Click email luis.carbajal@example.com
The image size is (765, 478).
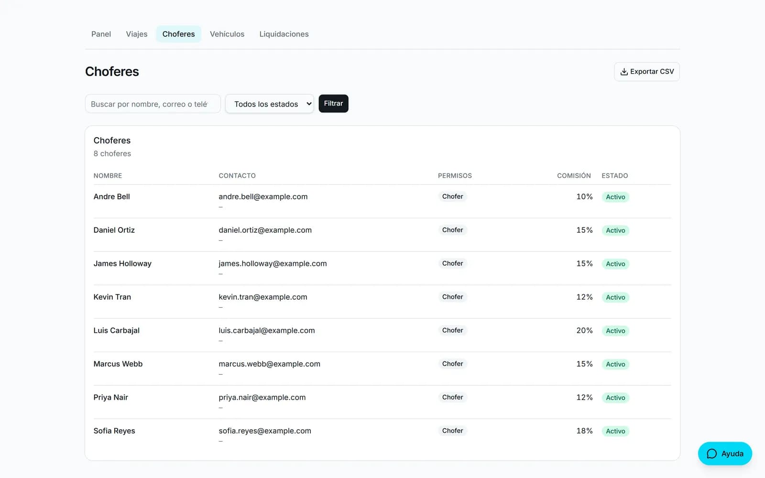click(267, 330)
